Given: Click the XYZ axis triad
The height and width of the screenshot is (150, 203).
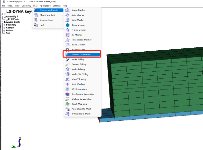Looking at the screenshot, I should click(x=17, y=143).
